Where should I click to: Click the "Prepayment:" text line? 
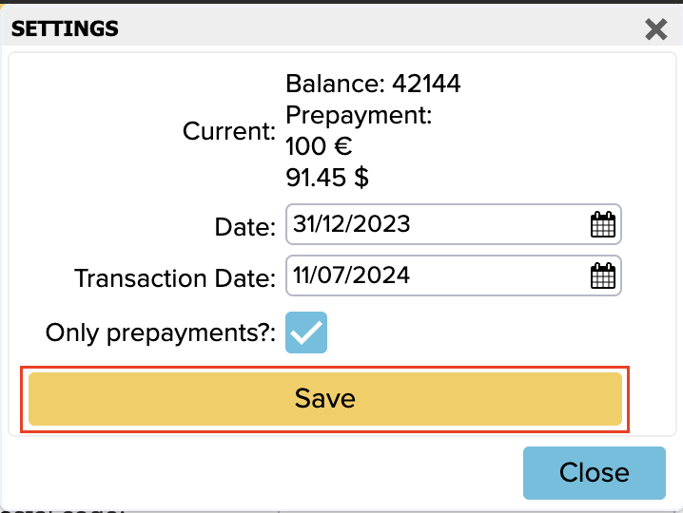click(359, 116)
